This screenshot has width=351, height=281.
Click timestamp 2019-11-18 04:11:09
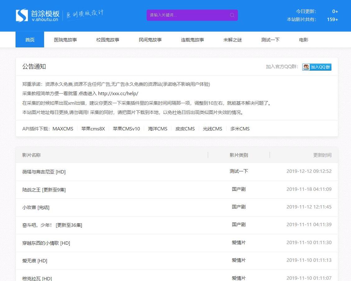click(x=309, y=189)
